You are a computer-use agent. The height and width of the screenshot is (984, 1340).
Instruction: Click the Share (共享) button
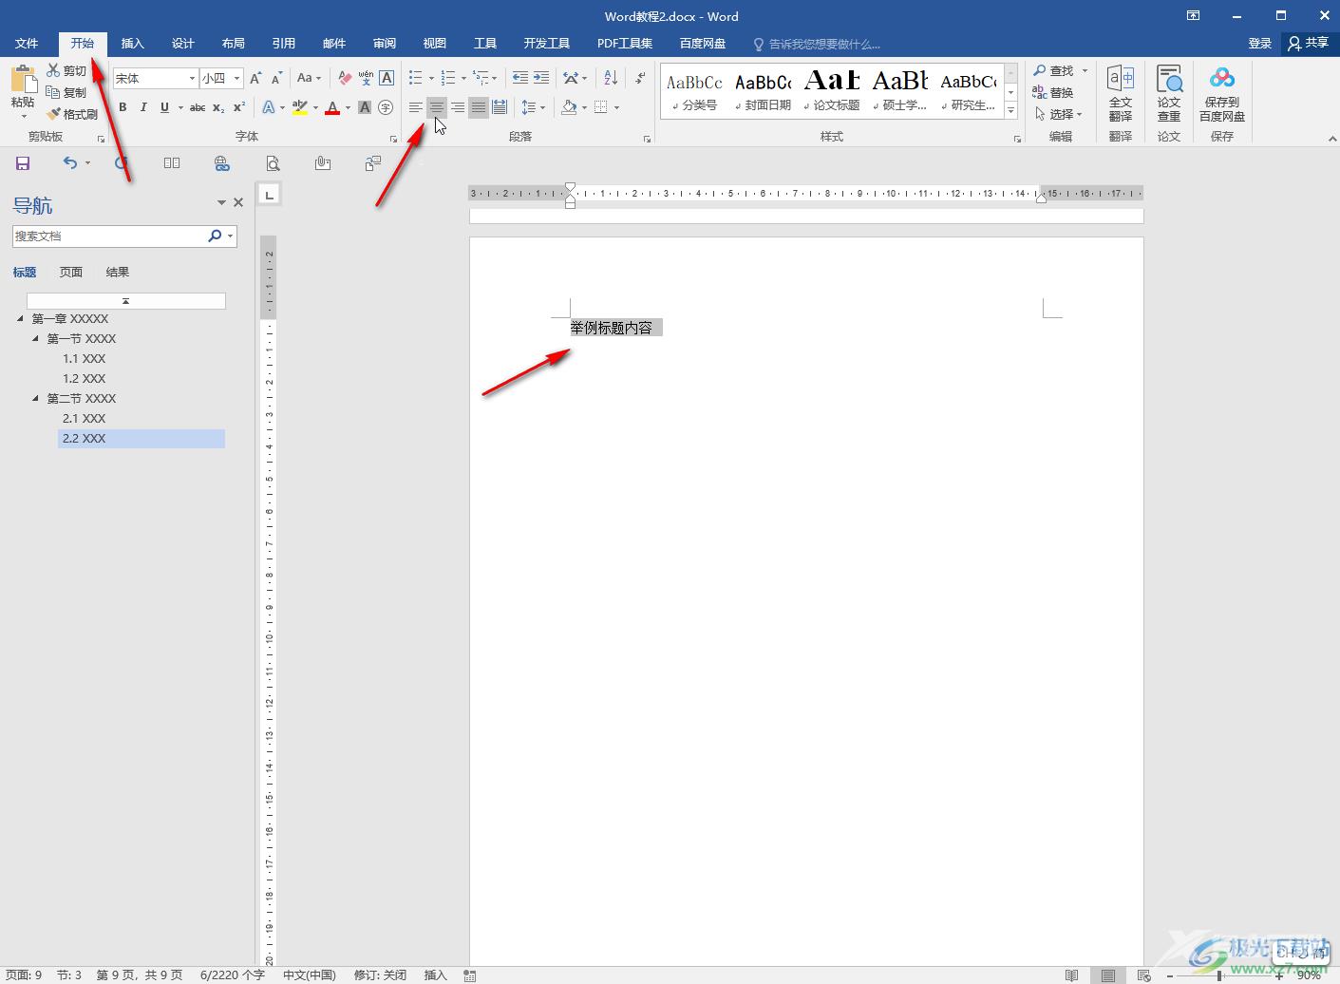point(1309,44)
